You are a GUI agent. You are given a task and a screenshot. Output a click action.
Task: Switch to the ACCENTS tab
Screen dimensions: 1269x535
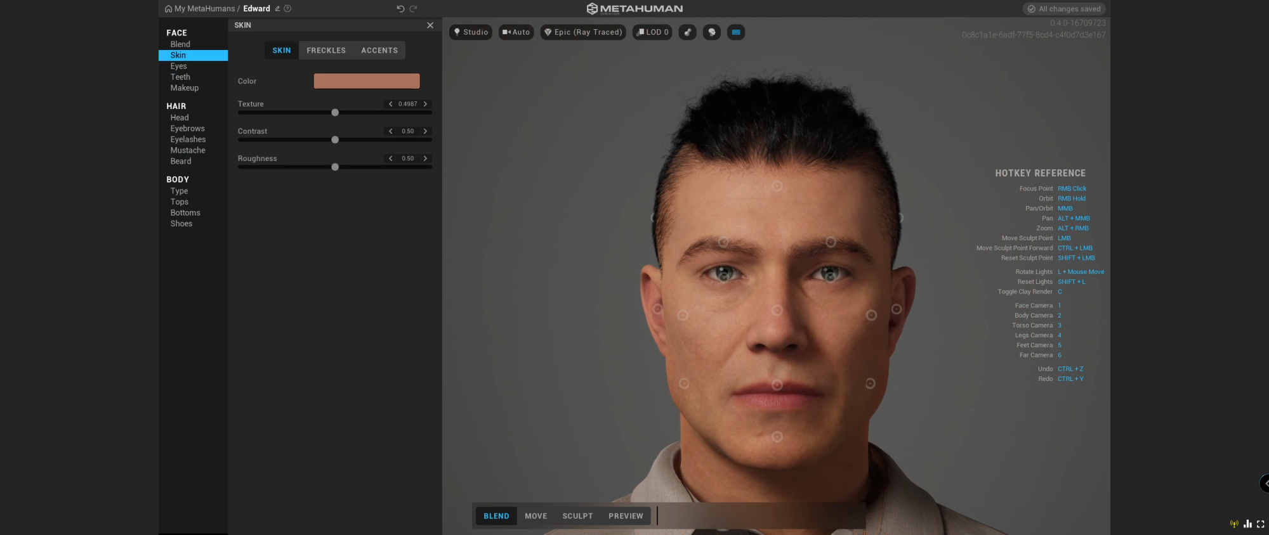379,51
